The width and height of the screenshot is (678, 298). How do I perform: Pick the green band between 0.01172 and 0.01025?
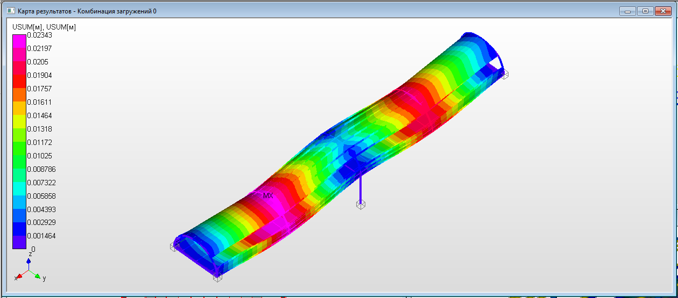pyautogui.click(x=19, y=149)
